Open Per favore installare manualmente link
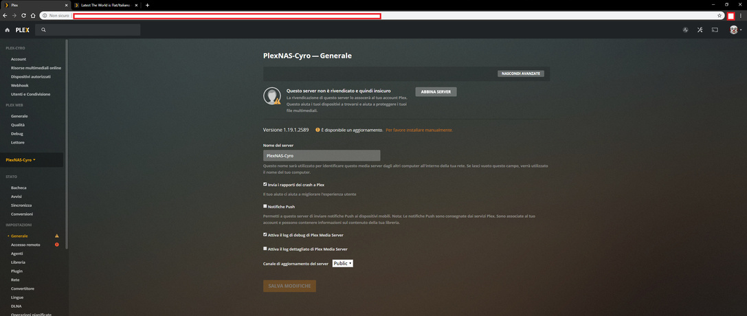This screenshot has height=316, width=747. point(419,130)
